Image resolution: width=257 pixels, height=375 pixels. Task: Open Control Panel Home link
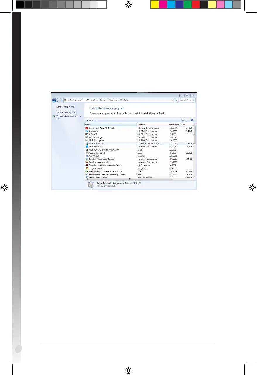65,107
